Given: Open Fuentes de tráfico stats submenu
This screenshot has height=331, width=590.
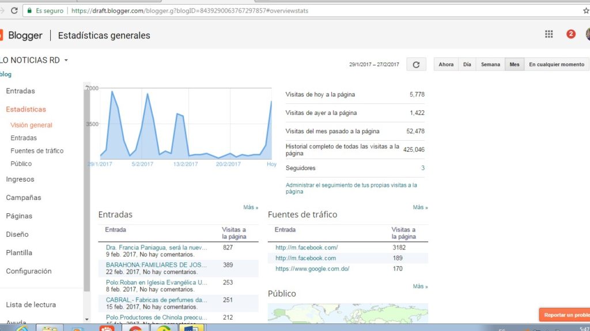Looking at the screenshot, I should point(37,151).
